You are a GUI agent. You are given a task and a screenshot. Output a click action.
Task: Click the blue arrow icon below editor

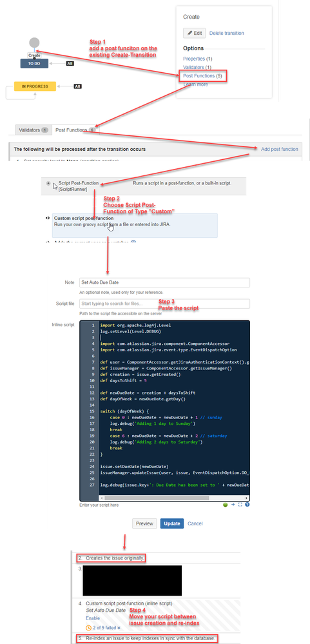(233, 505)
